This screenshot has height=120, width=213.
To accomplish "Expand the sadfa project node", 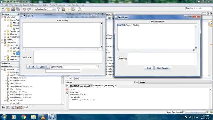I will (x=2, y=40).
